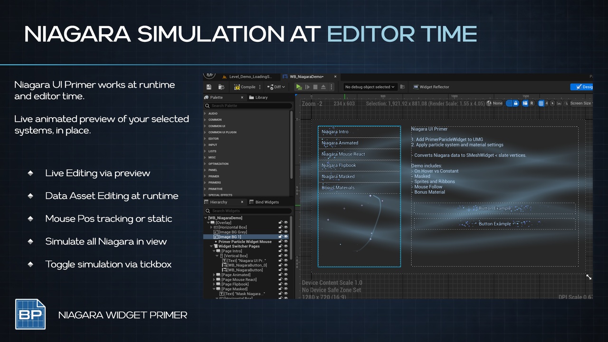This screenshot has width=608, height=342.
Task: Click the Eject button in toolbar
Action: [323, 87]
